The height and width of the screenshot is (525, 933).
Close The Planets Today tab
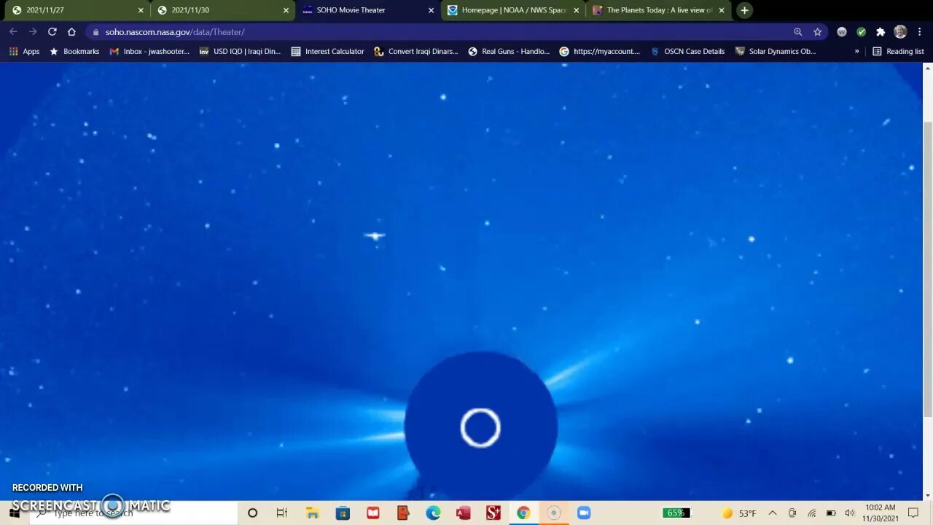click(721, 10)
